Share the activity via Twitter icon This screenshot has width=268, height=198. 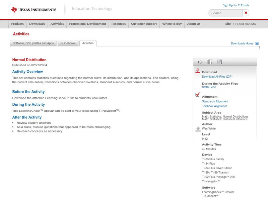219,62
